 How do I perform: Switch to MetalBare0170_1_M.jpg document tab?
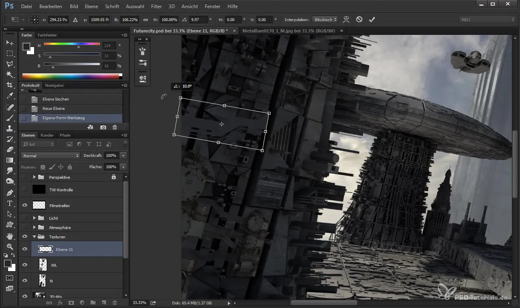[x=288, y=31]
